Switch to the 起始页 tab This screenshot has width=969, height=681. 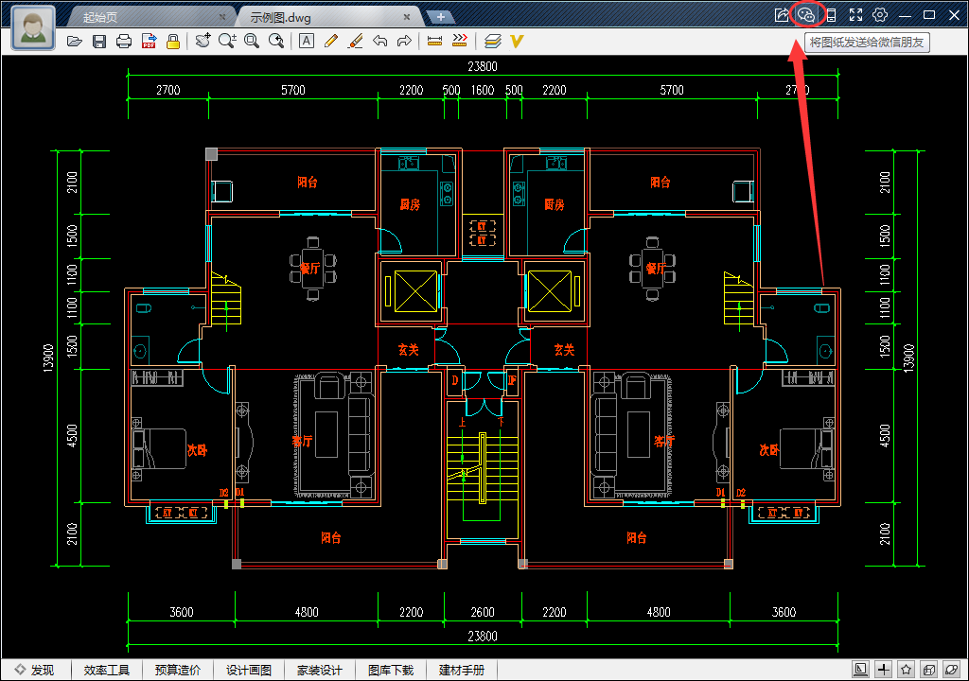pyautogui.click(x=104, y=17)
